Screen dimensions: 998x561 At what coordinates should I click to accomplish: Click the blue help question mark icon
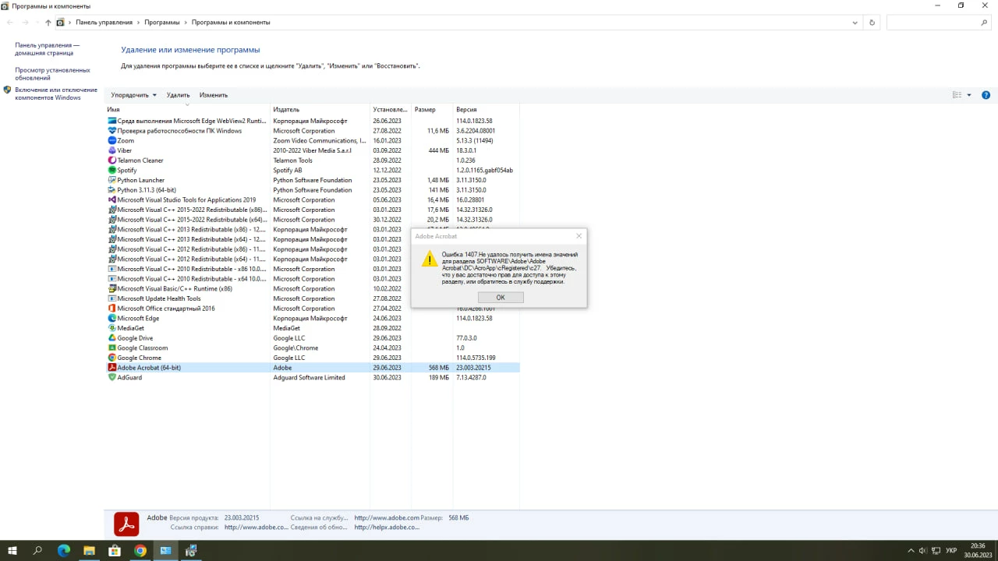point(986,95)
